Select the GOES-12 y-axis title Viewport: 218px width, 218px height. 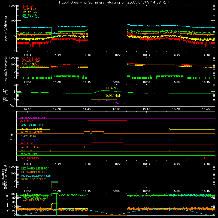point(5,95)
